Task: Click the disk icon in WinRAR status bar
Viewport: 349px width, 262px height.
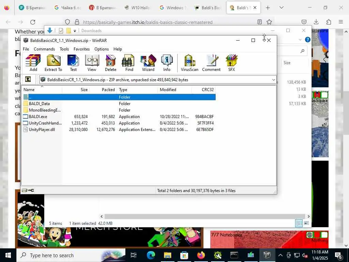Action: pyautogui.click(x=25, y=190)
